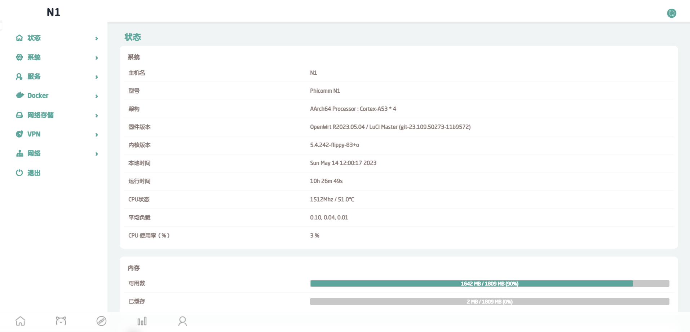Viewport: 690px width, 332px height.
Task: Expand the 网络 section
Action: [96, 154]
